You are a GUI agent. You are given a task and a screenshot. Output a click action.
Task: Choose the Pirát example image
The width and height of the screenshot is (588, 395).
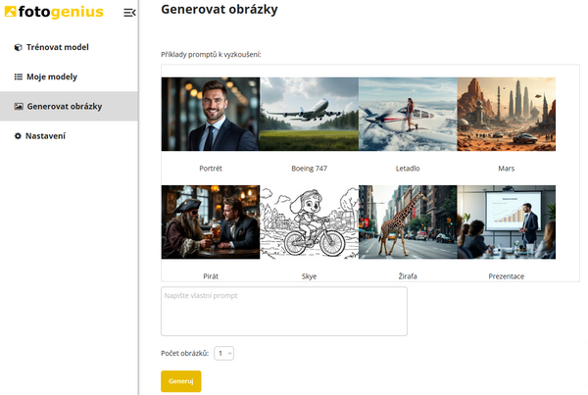tap(211, 222)
